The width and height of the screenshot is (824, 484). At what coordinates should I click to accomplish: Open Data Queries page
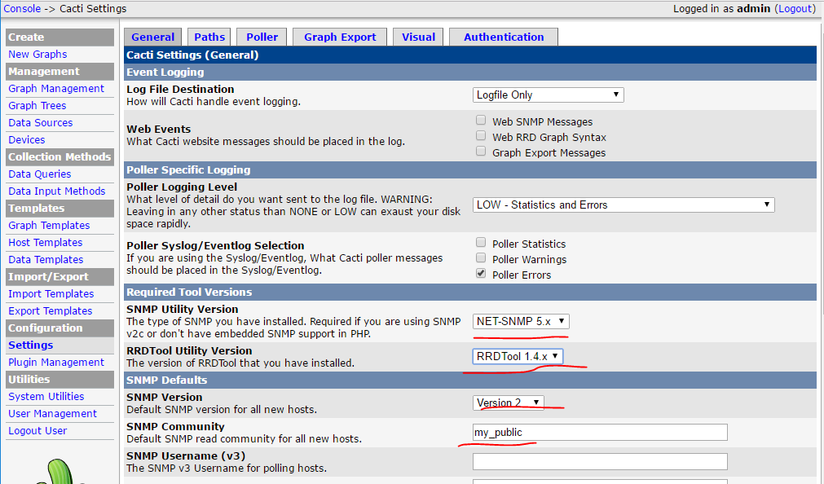39,174
